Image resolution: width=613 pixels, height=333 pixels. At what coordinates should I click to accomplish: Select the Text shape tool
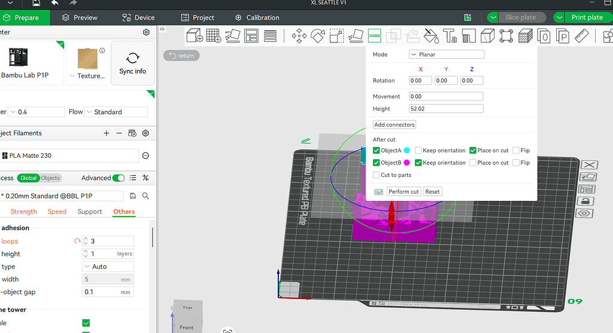pos(450,36)
